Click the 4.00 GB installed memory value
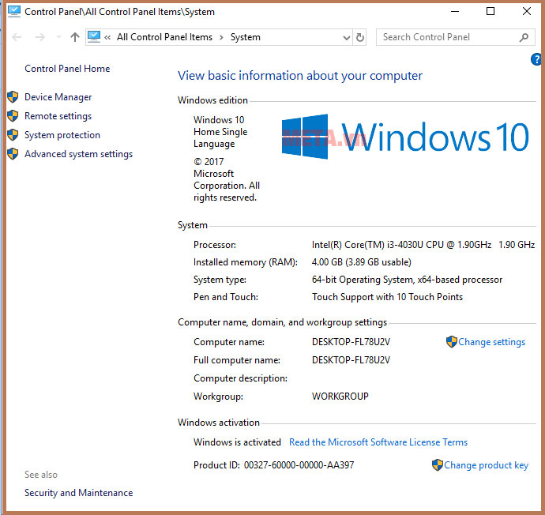Viewport: 545px width, 515px height. pos(362,262)
